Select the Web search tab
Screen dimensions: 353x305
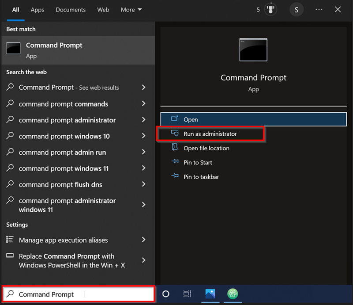point(103,10)
